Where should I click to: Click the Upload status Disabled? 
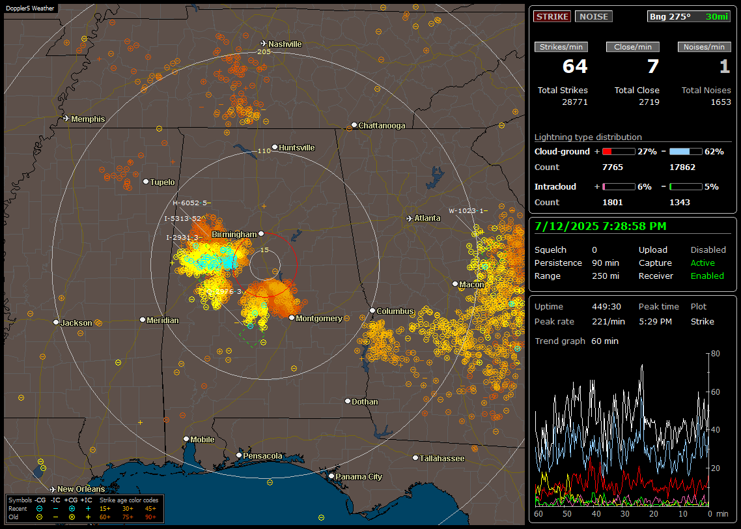coord(708,250)
